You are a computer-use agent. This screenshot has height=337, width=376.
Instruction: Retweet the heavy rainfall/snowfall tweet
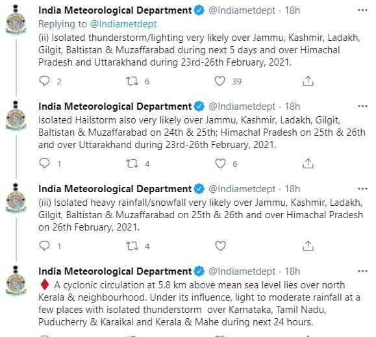pos(132,246)
